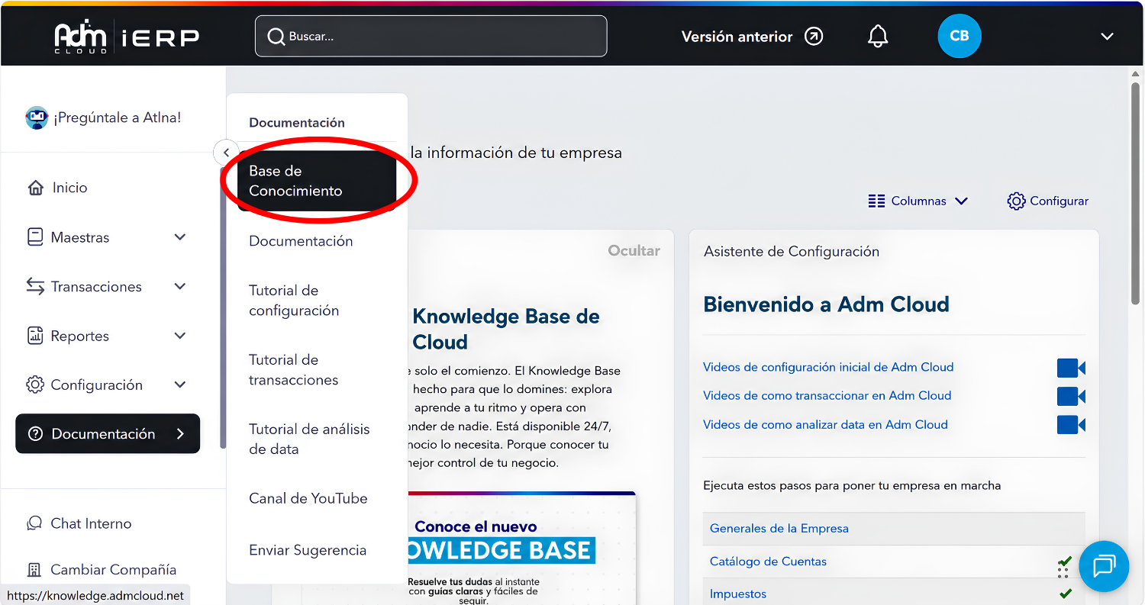Open Videos de como transaccionar link

[x=827, y=395]
